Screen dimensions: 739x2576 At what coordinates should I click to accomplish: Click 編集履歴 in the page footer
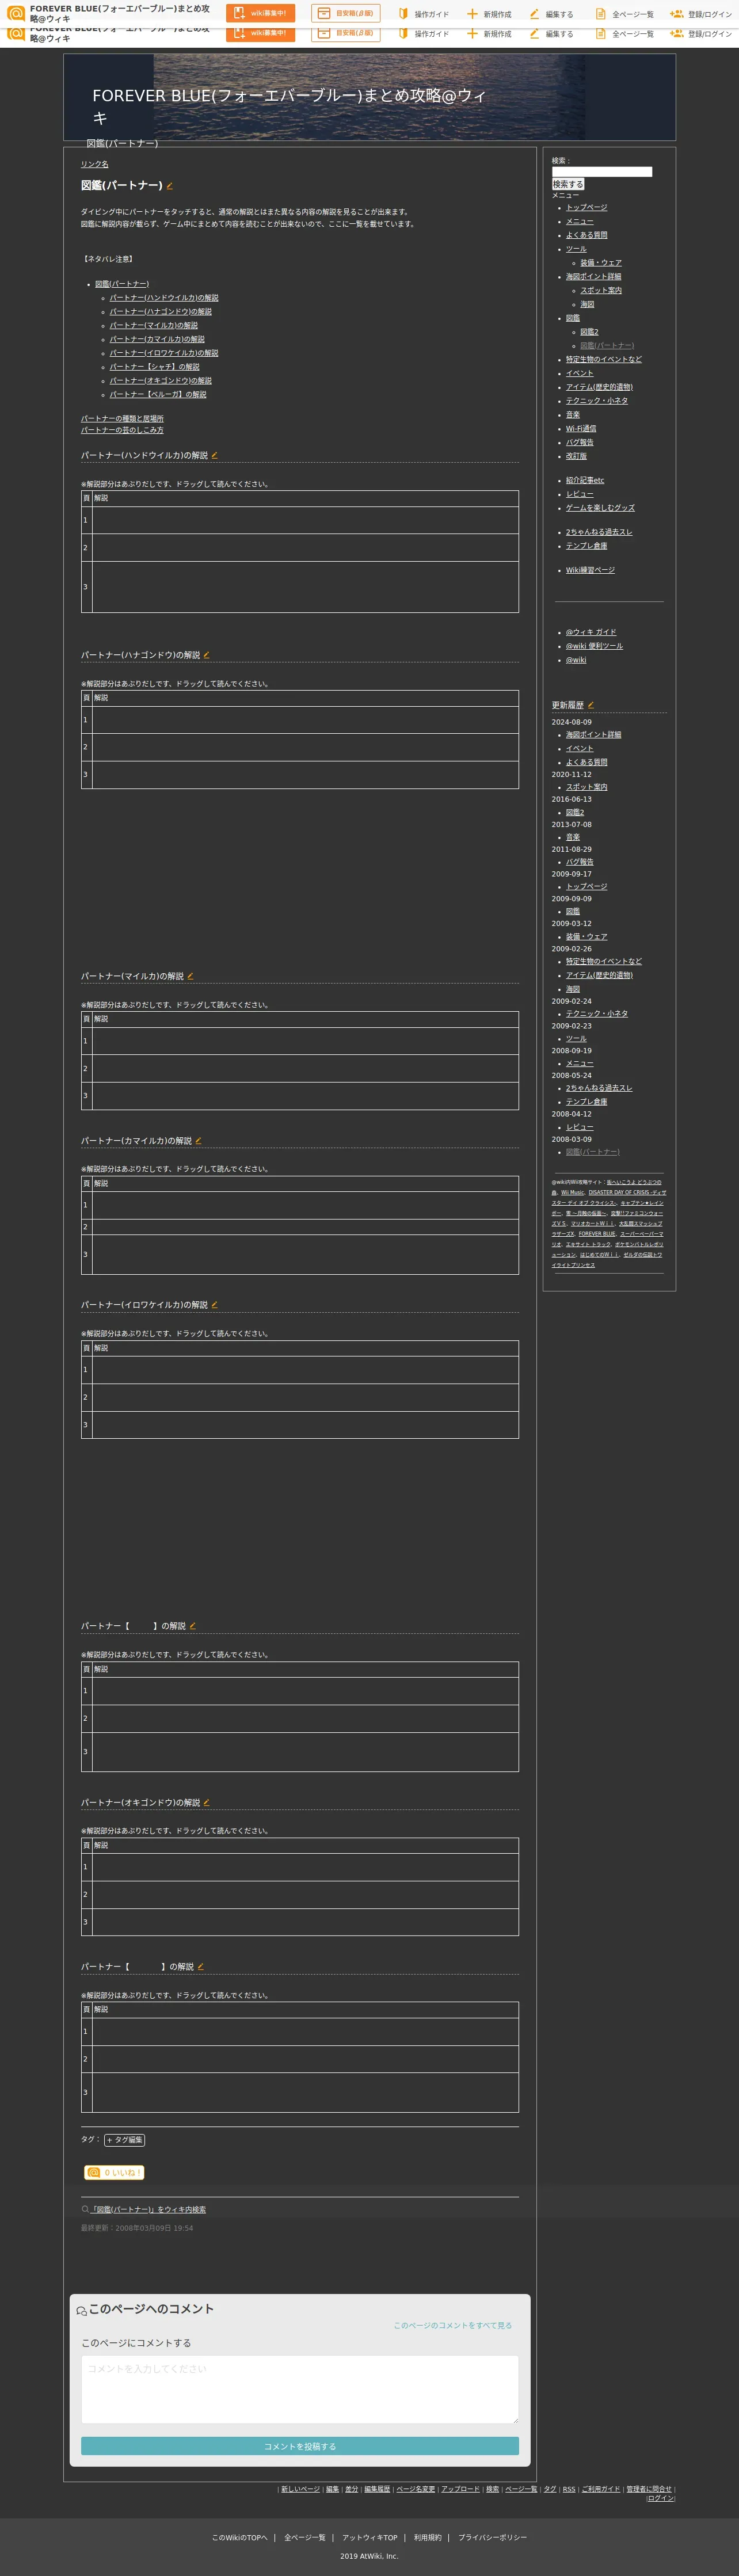pyautogui.click(x=377, y=2489)
